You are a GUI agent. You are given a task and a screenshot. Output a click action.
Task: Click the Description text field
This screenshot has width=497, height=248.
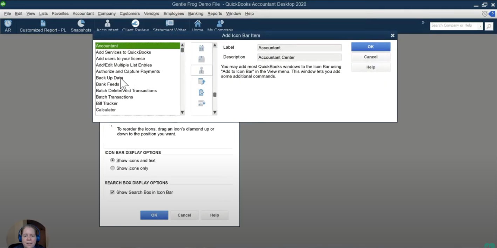[x=299, y=57]
